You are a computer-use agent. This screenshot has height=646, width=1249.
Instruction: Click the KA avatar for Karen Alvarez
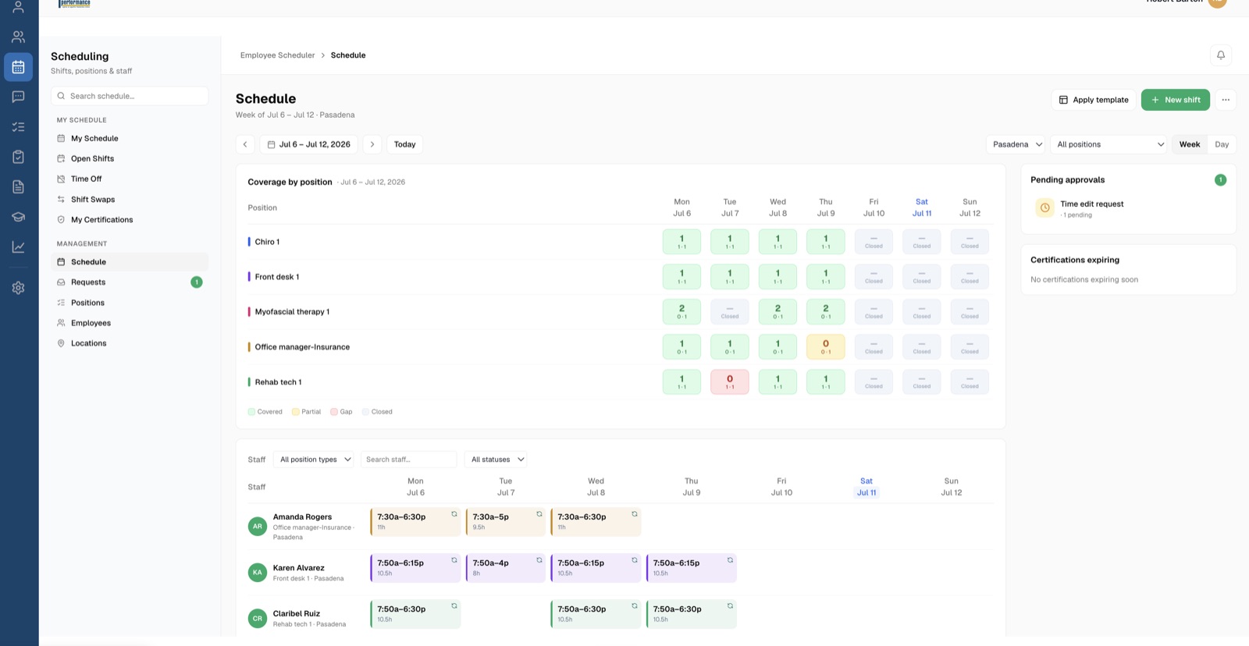click(258, 573)
